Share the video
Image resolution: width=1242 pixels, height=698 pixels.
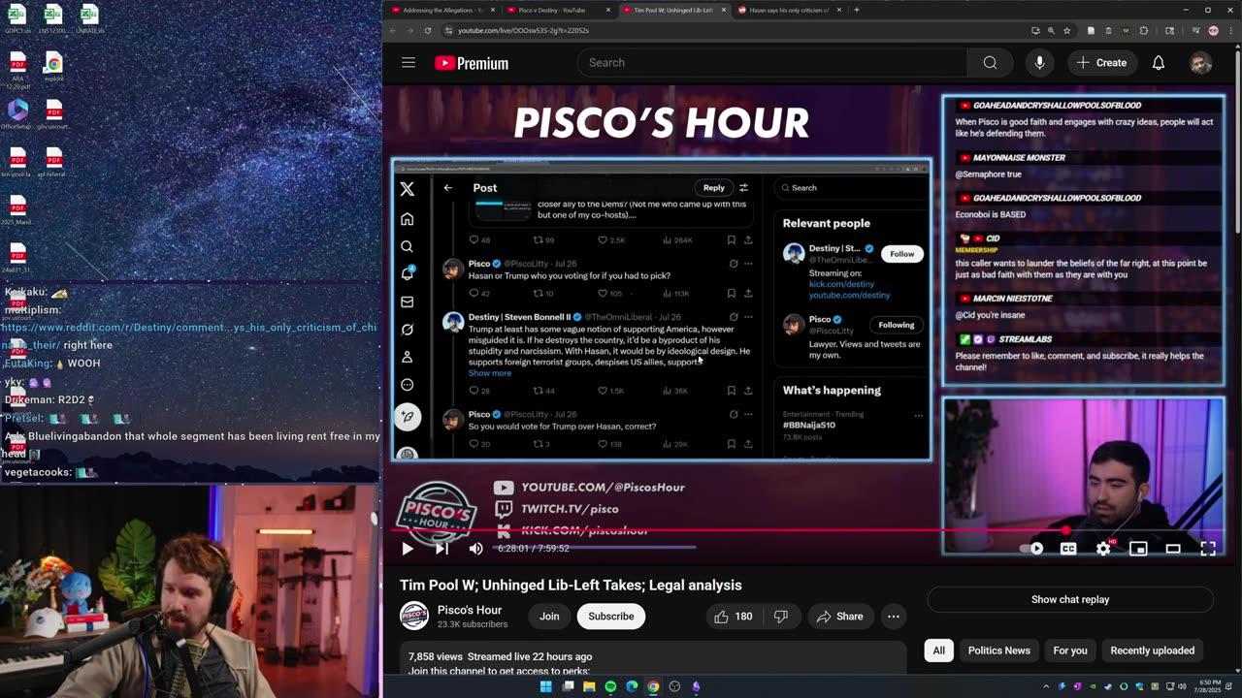pyautogui.click(x=840, y=617)
